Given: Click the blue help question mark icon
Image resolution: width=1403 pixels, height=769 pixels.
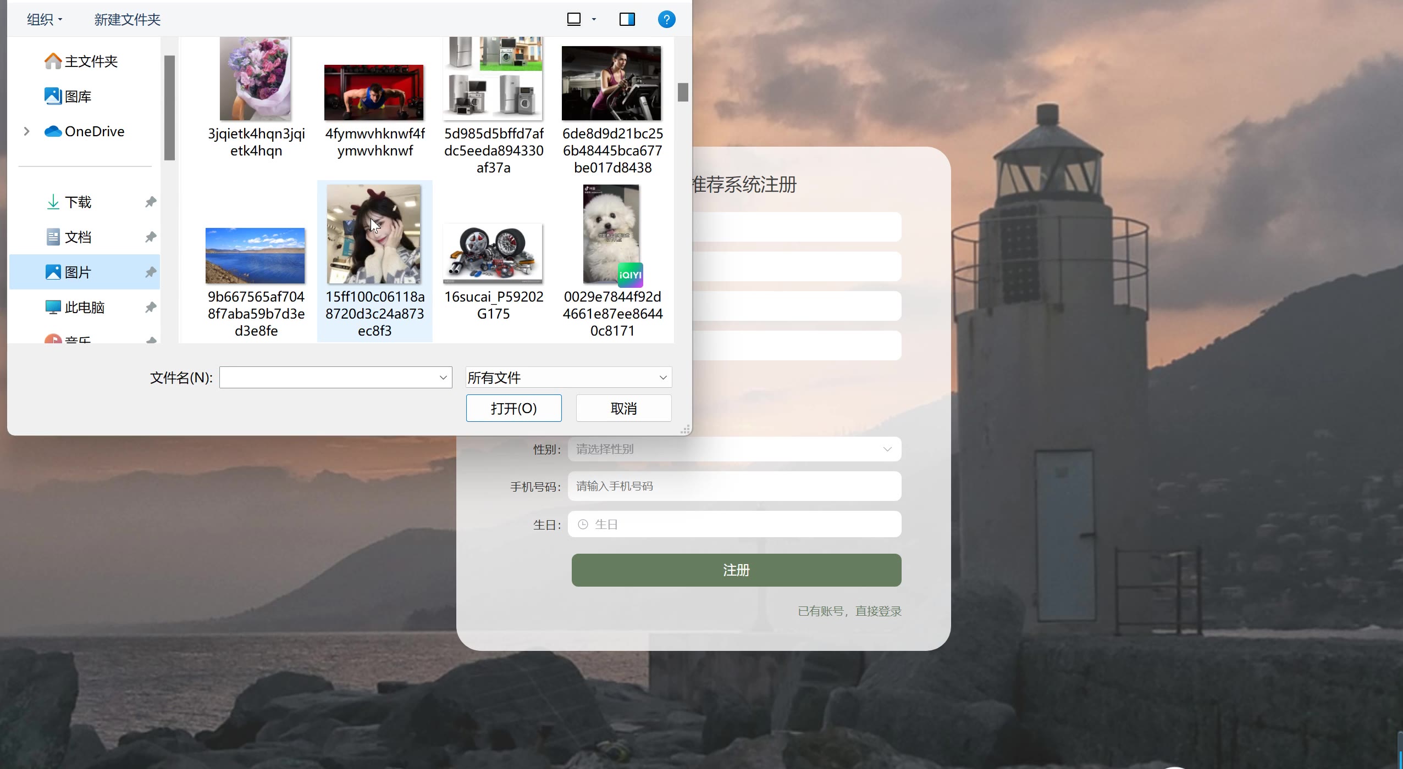Looking at the screenshot, I should coord(666,20).
